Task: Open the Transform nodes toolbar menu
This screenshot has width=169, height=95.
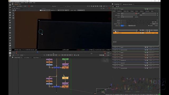Action: pos(10,25)
